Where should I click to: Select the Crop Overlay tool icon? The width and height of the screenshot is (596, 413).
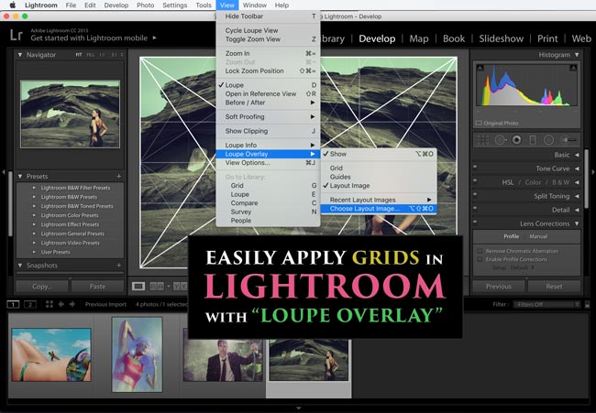[x=483, y=140]
